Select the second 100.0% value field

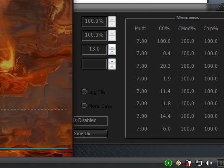tap(94, 36)
